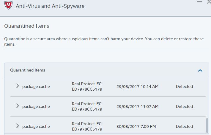This screenshot has height=135, width=211.
Task: Click the quarantine list vertical scrollbar thumb
Action: (207, 125)
